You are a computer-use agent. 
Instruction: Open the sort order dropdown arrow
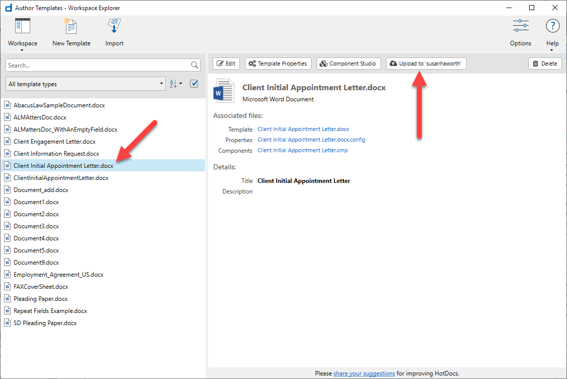181,84
